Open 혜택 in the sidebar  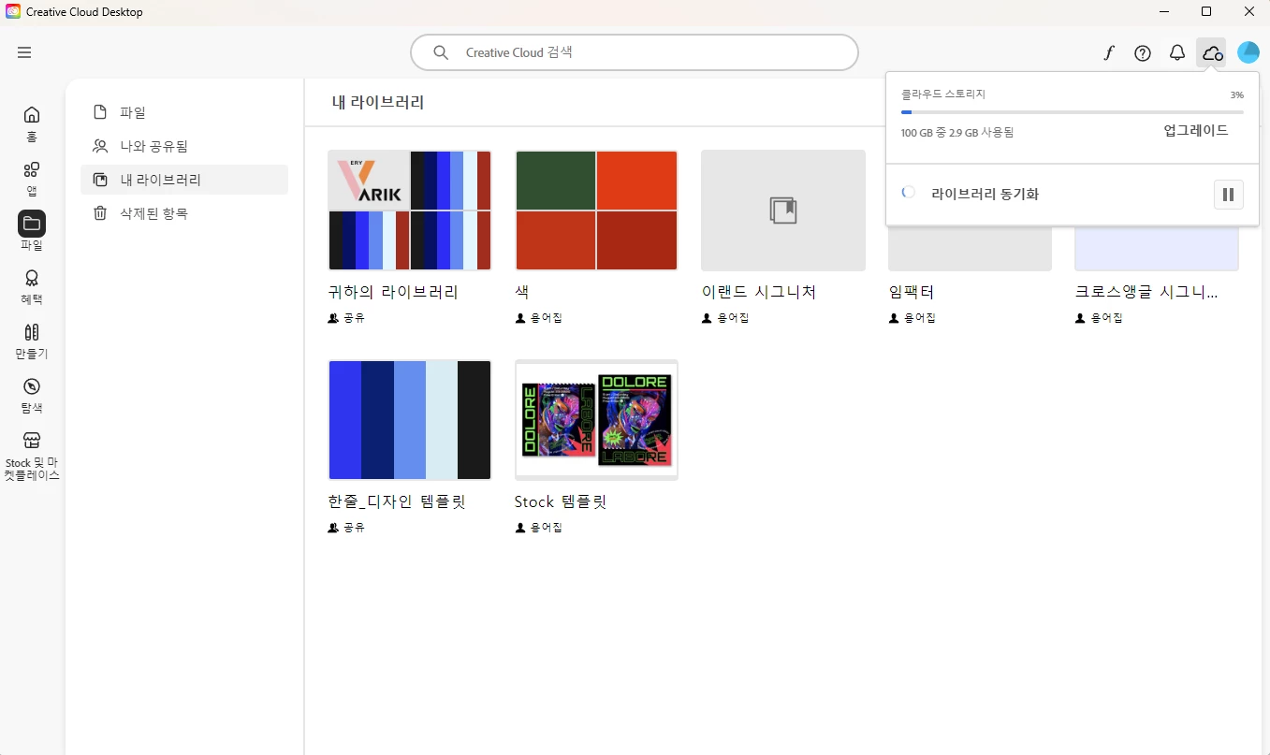32,286
